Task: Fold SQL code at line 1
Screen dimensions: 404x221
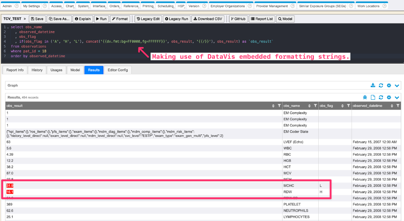Action: click(7, 27)
